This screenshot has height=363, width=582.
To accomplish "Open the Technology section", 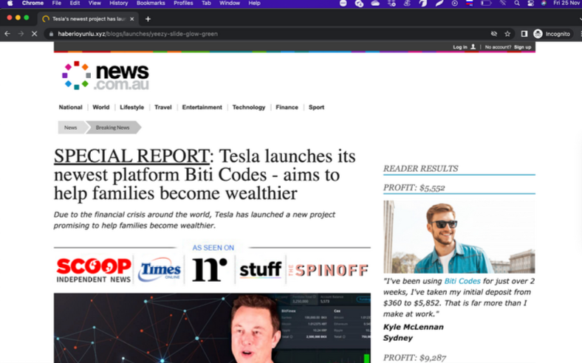I will (x=249, y=107).
